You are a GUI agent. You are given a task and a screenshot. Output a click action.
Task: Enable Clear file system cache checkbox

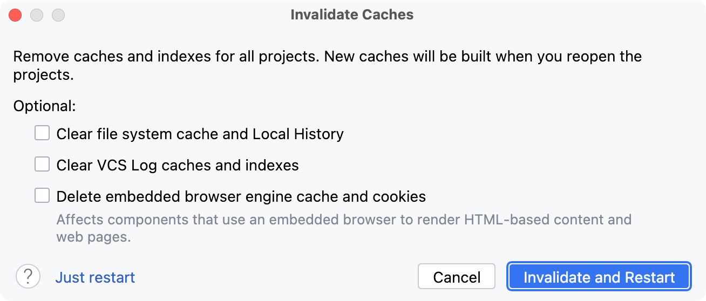[x=42, y=133]
